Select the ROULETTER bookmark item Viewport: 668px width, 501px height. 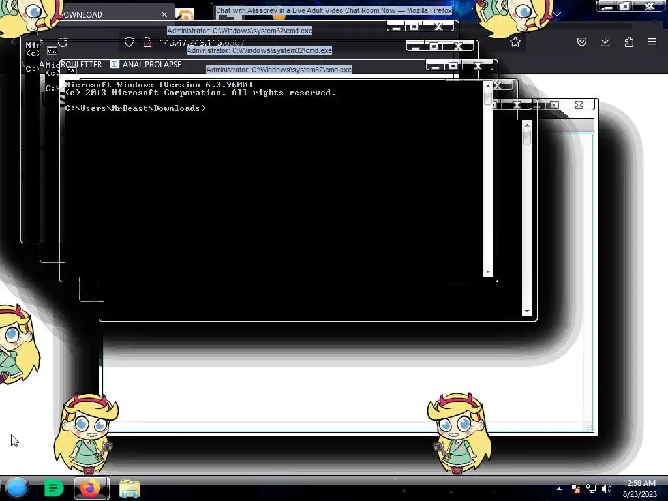(x=81, y=65)
